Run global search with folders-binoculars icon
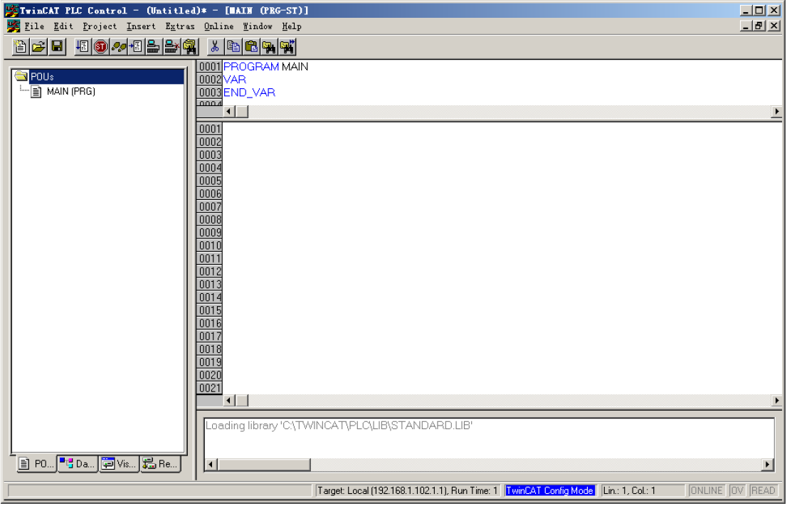 [x=189, y=47]
